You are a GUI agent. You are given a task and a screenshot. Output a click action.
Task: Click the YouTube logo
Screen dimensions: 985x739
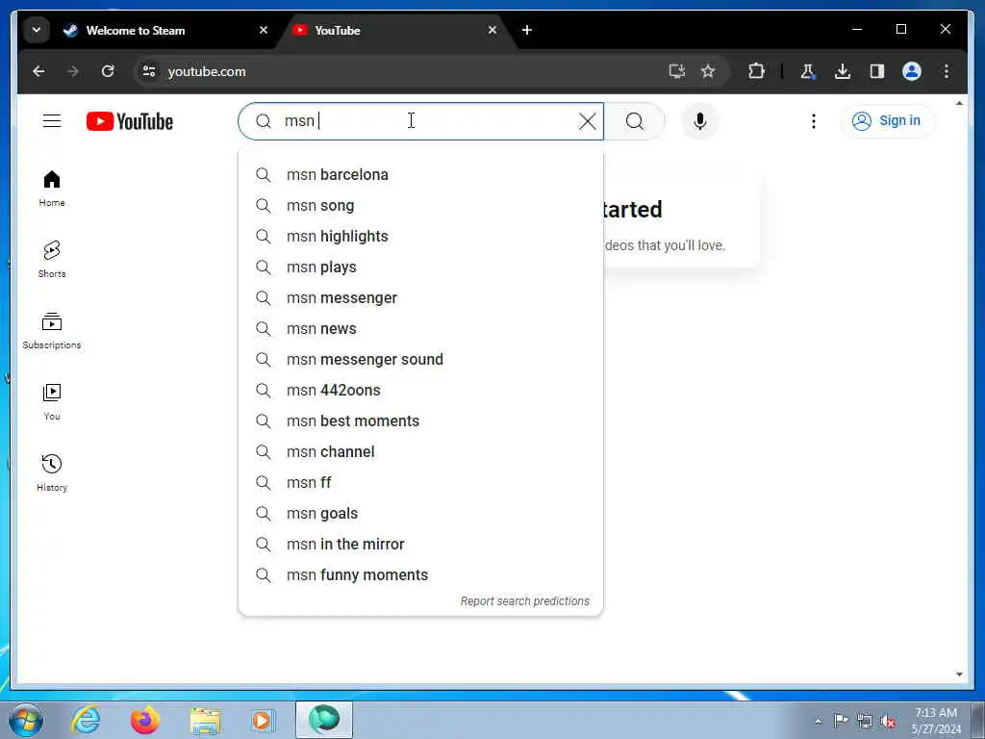(130, 121)
